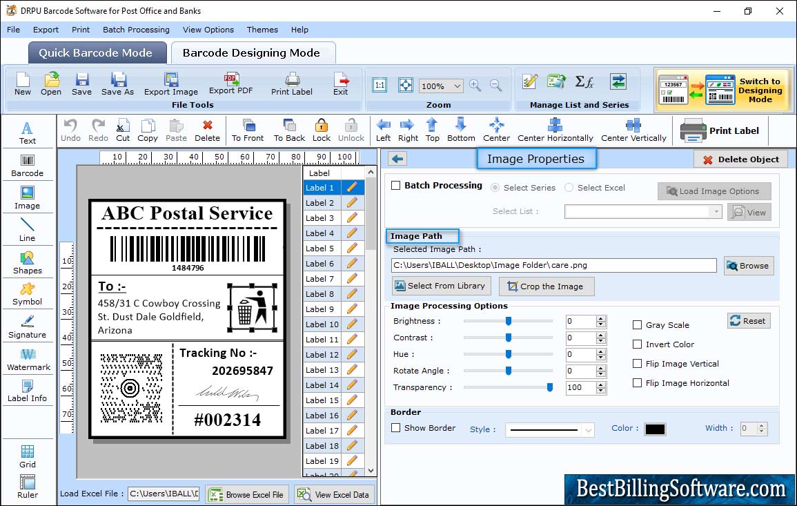The image size is (797, 506).
Task: Increase the Contrast spinner value
Action: [x=601, y=335]
